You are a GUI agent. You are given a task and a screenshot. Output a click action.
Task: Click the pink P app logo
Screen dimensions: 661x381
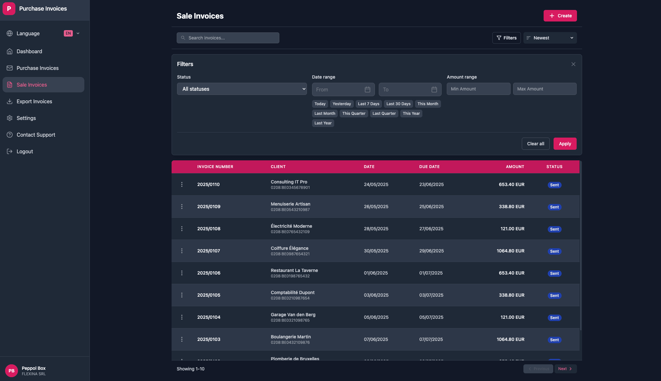point(9,9)
